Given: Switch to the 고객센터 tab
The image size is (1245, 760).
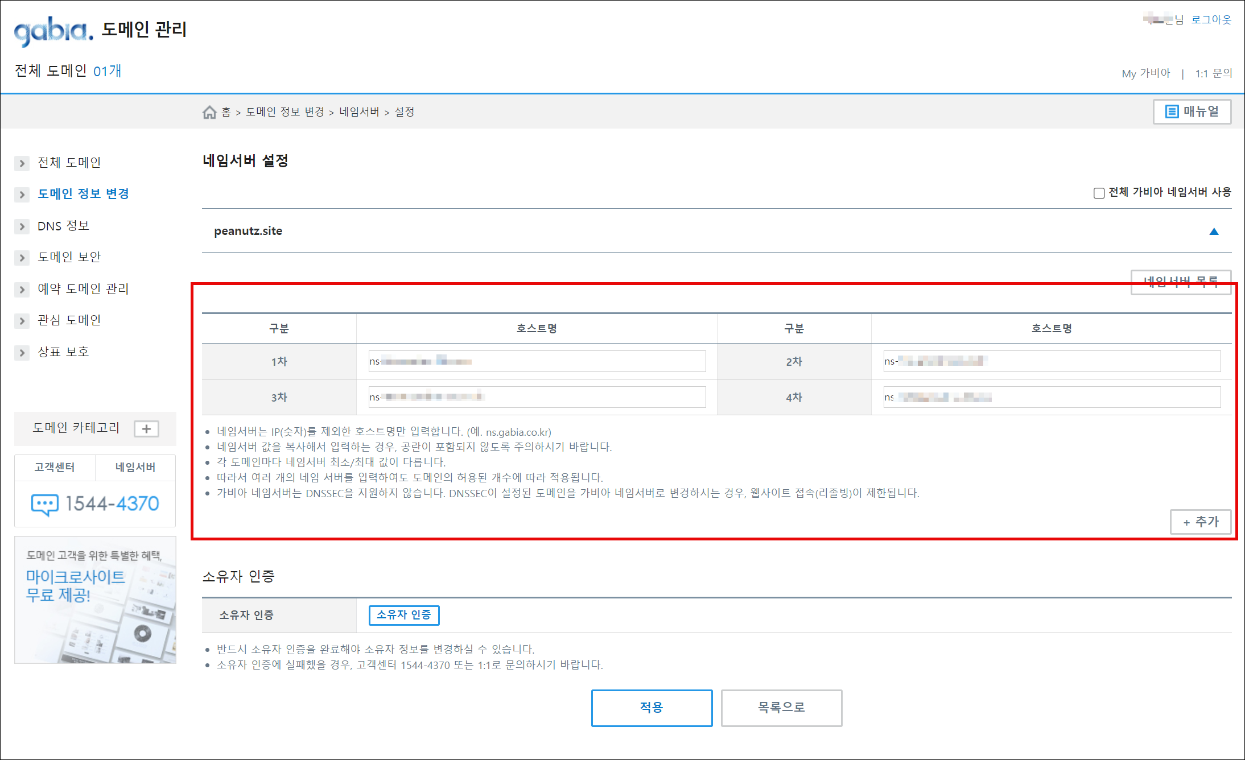Looking at the screenshot, I should tap(55, 468).
